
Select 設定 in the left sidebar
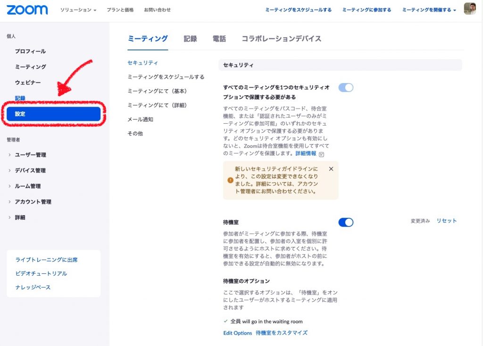53,114
